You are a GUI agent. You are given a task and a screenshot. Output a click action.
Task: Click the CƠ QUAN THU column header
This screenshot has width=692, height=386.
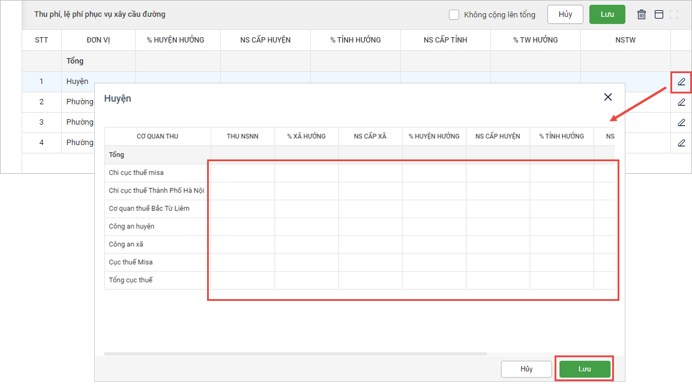point(157,136)
